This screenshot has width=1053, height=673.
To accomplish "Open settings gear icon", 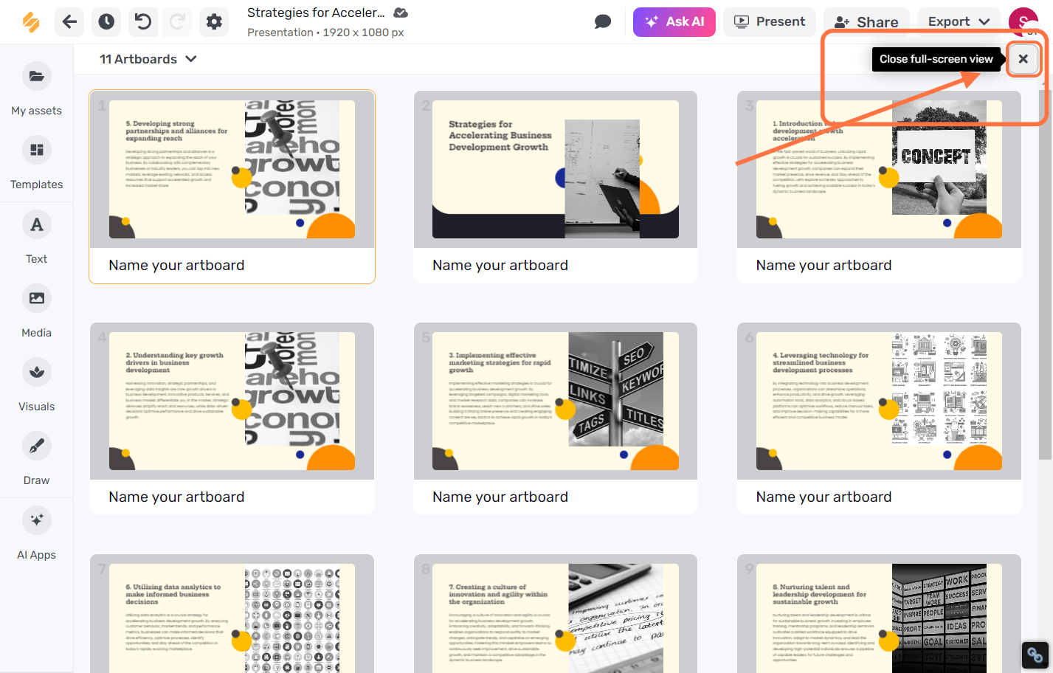I will coord(214,22).
